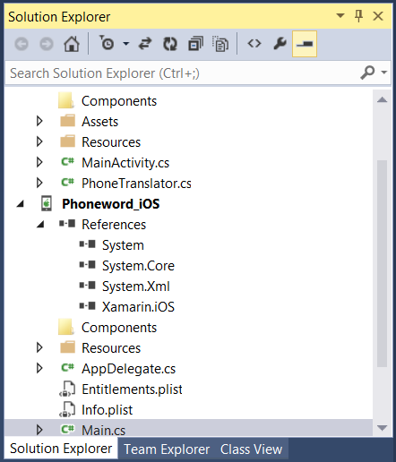Screen dimensions: 396x462
Task: Select the Entitlements.plist file
Action: (132, 389)
